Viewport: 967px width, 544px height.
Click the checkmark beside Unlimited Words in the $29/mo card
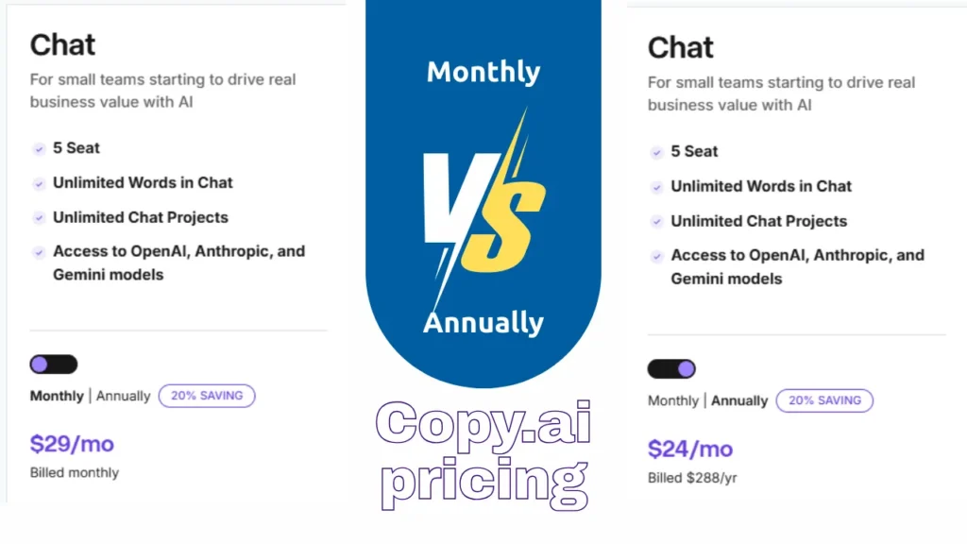tap(39, 183)
